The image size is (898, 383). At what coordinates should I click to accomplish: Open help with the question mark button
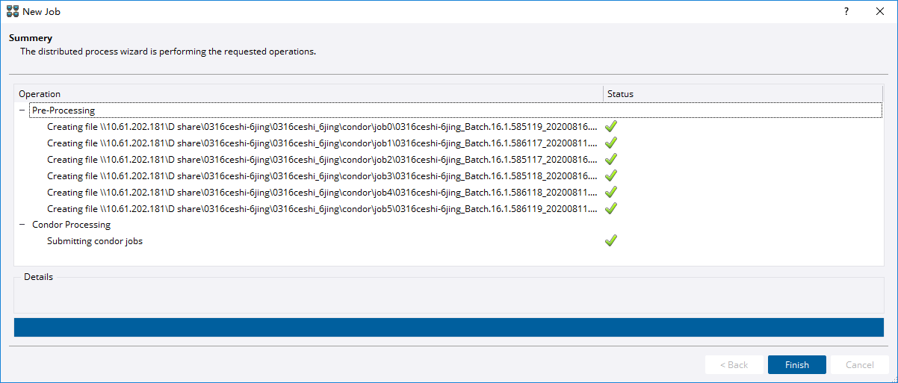tap(846, 11)
